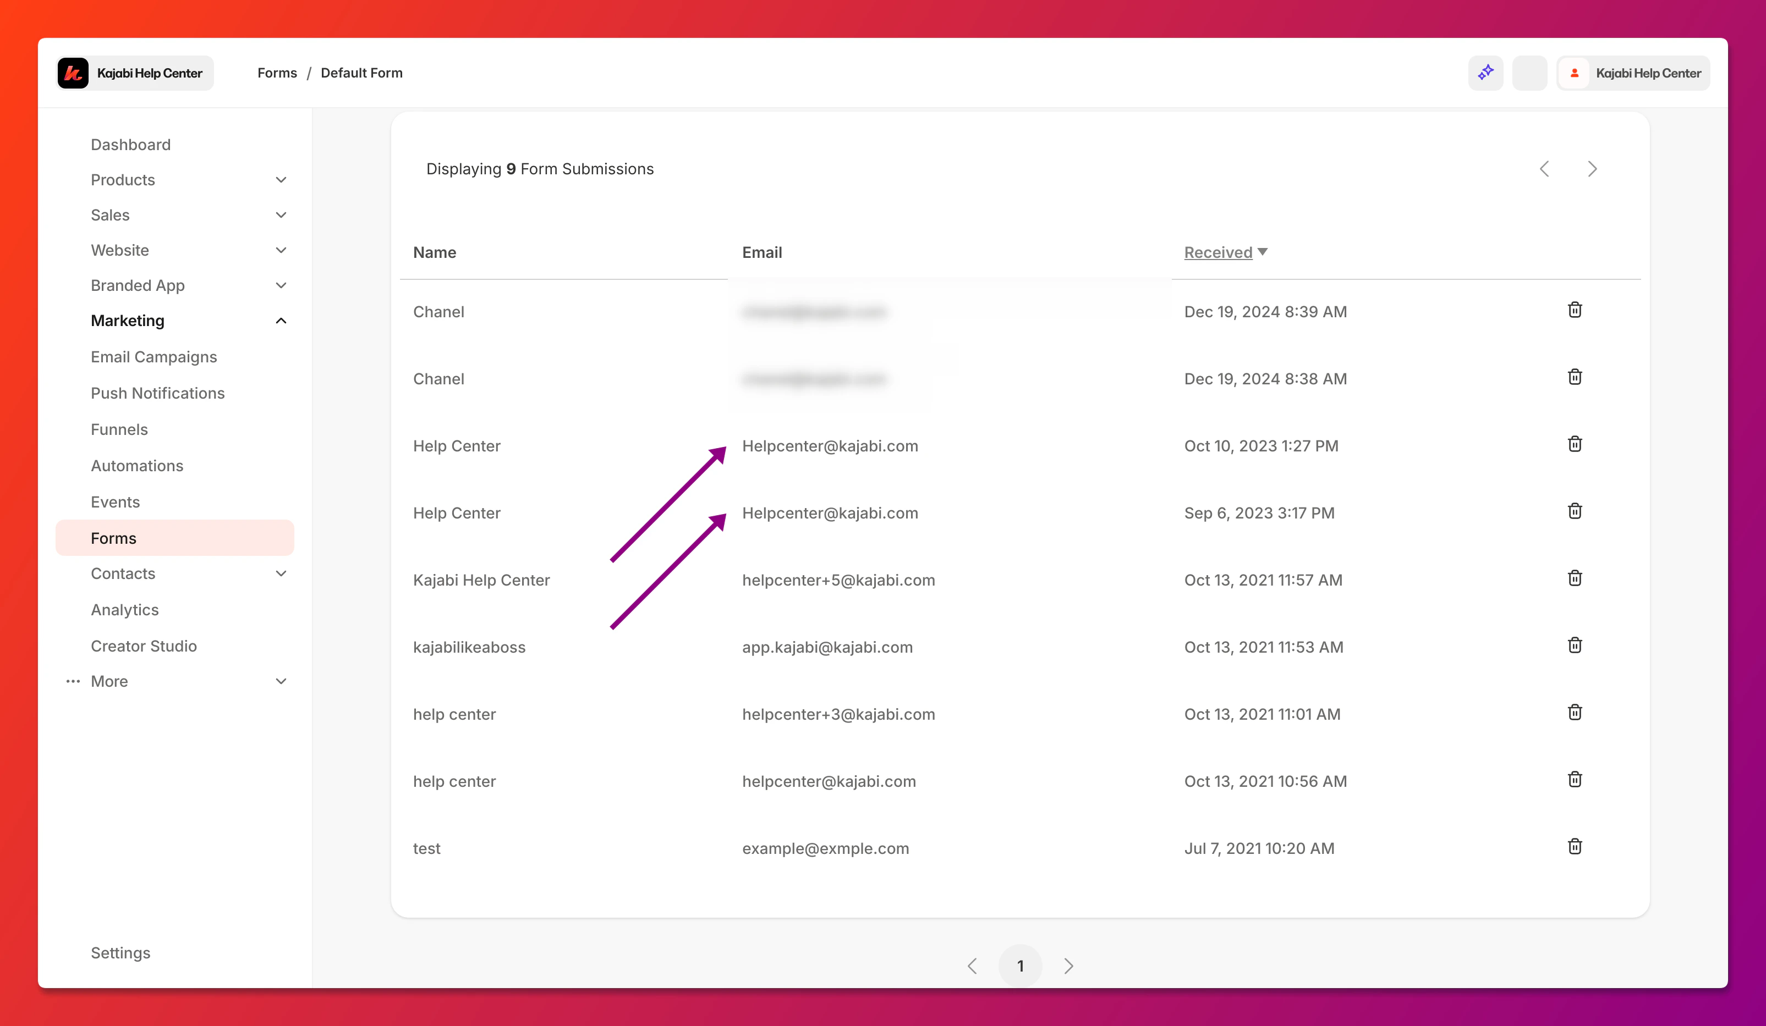Screen dimensions: 1766x1026
Task: Click the lowercase email 'helpcenter@kajabi.com'
Action: (x=829, y=781)
